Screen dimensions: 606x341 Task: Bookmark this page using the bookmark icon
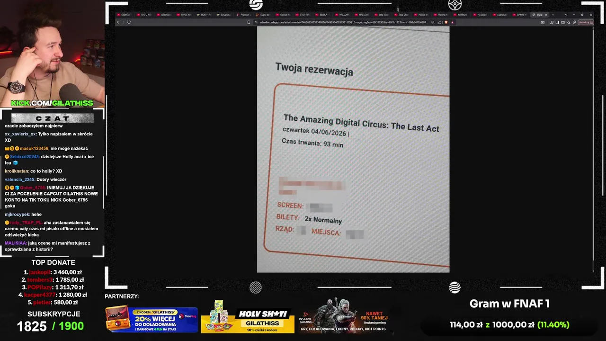pyautogui.click(x=249, y=22)
